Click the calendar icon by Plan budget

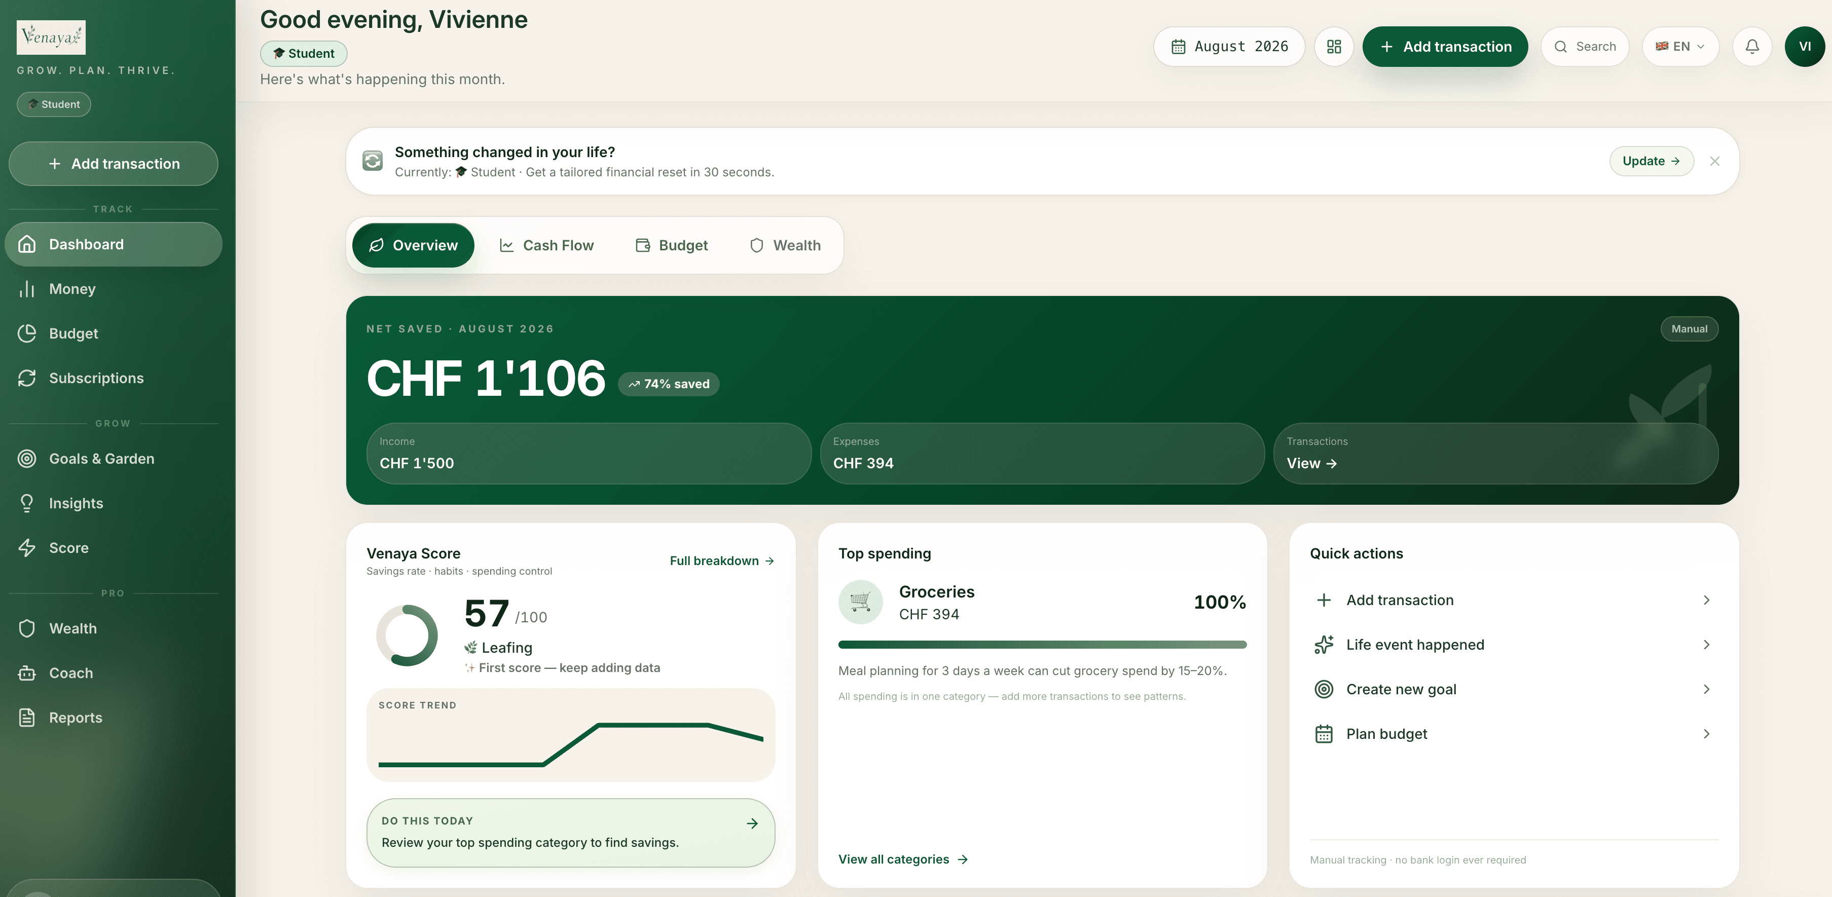pyautogui.click(x=1324, y=734)
